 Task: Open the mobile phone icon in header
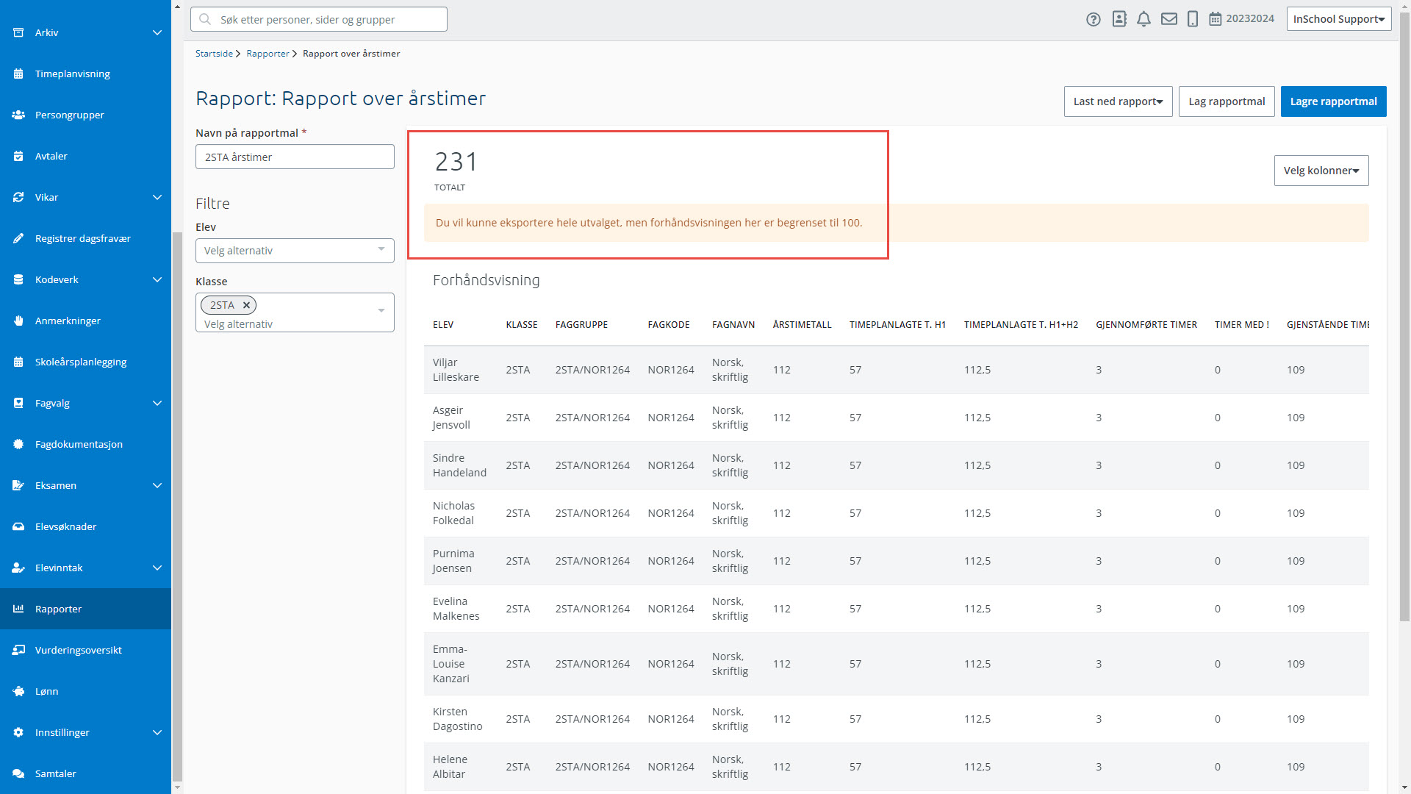tap(1193, 19)
